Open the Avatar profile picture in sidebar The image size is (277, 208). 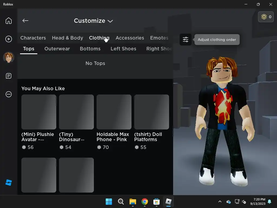[x=8, y=57]
